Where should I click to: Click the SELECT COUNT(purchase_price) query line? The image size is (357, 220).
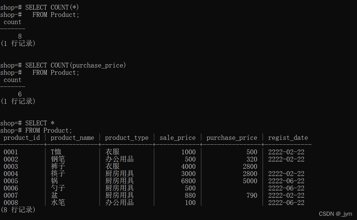tap(76, 65)
